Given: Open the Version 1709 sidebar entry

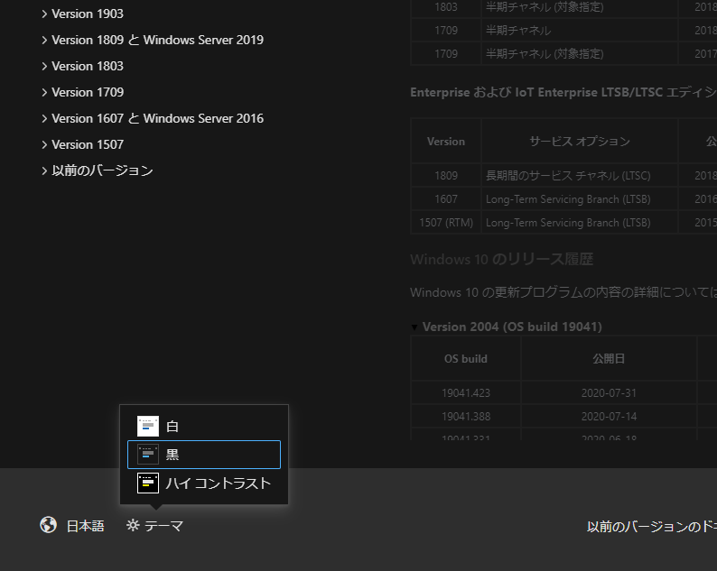Looking at the screenshot, I should pyautogui.click(x=88, y=92).
